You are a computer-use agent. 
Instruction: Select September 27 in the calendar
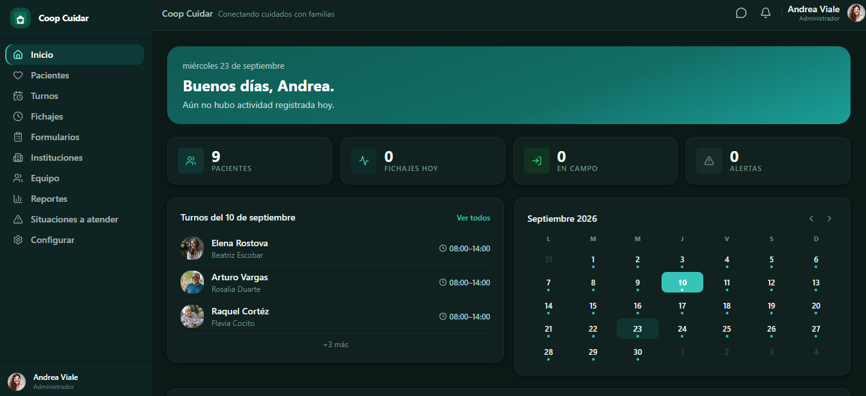(x=816, y=328)
